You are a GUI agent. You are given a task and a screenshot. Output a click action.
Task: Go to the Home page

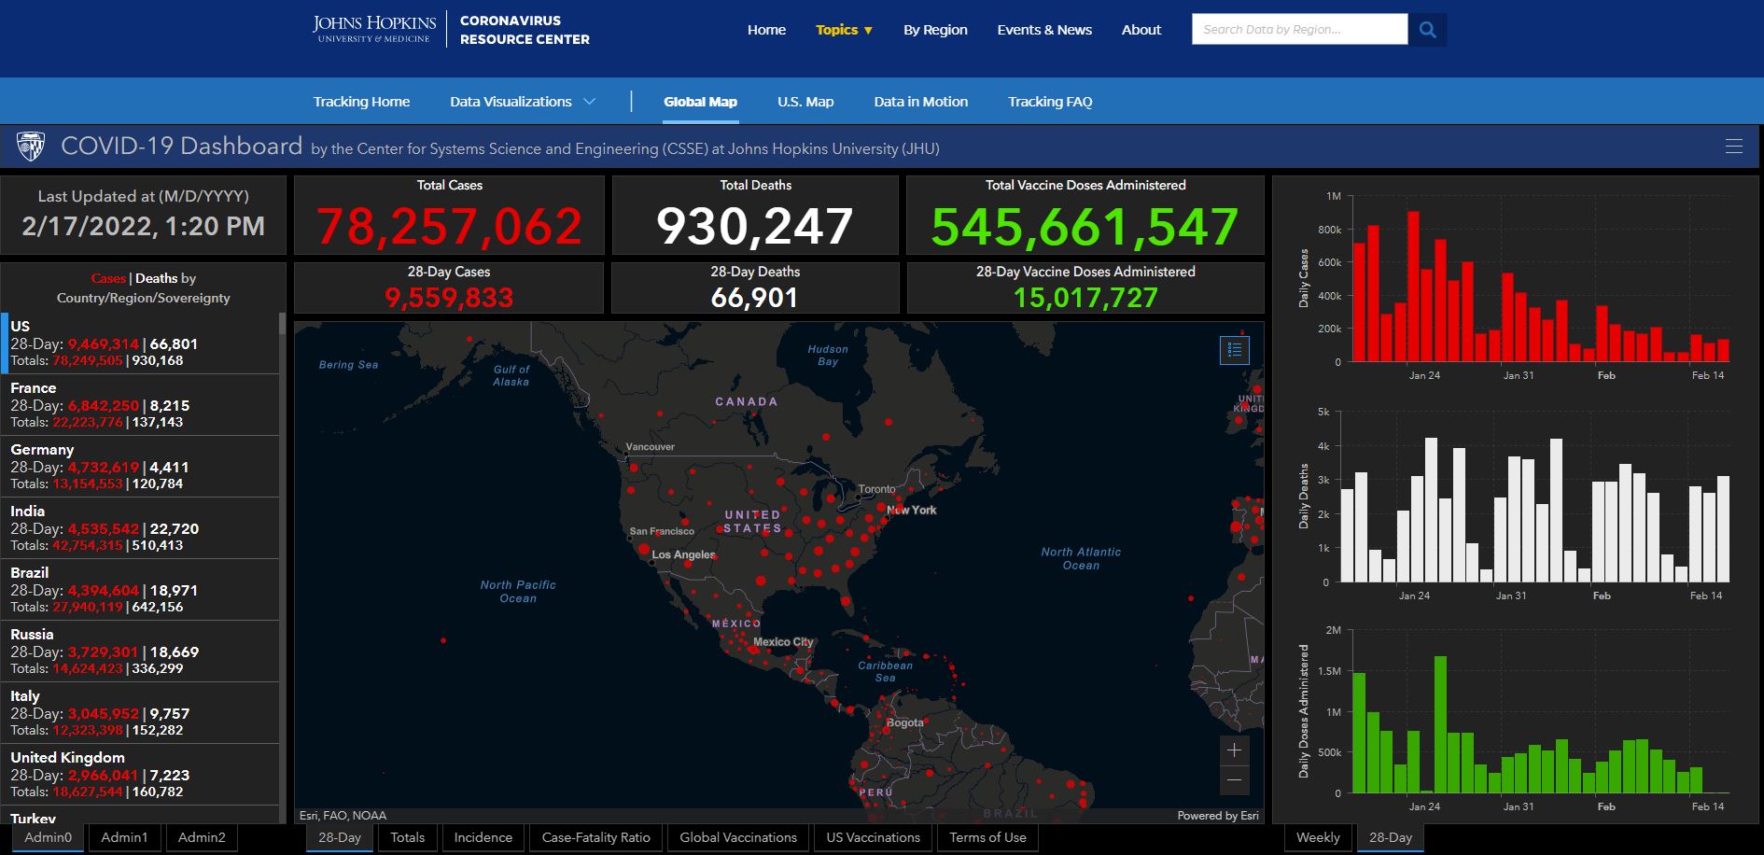pos(766,30)
